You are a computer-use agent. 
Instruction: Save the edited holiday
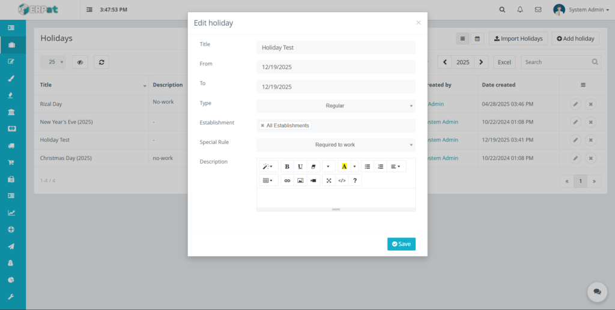(401, 244)
